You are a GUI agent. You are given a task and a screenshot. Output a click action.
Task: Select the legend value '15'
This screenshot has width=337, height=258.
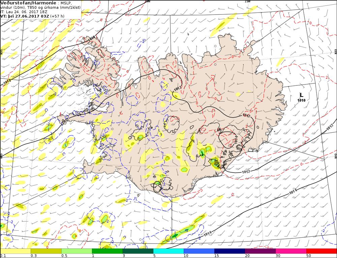[216, 256]
